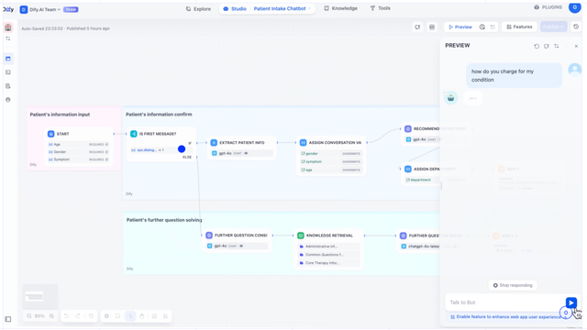
Task: Open the API Access sidebar icon
Action: [8, 72]
